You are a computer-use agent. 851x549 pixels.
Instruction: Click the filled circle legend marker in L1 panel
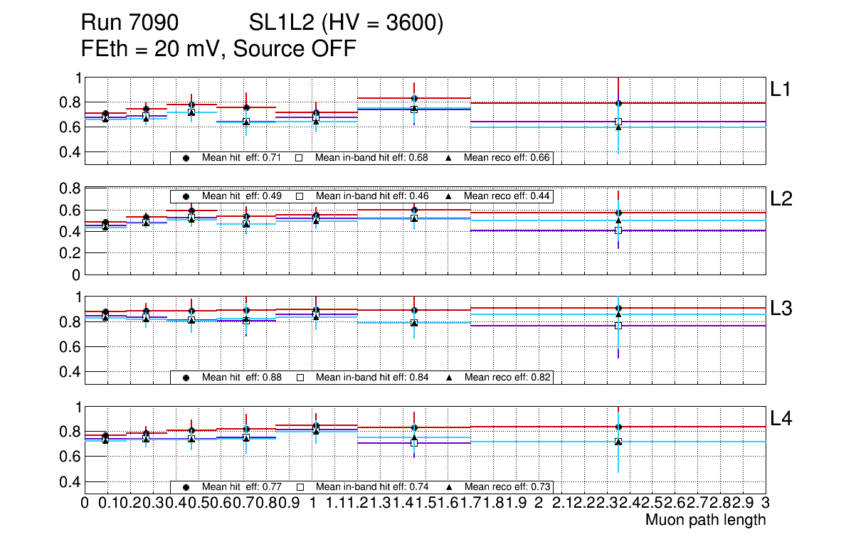(186, 158)
